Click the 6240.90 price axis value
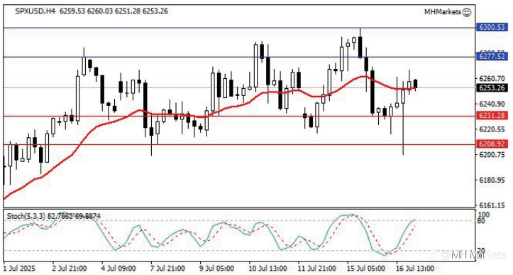 point(492,104)
